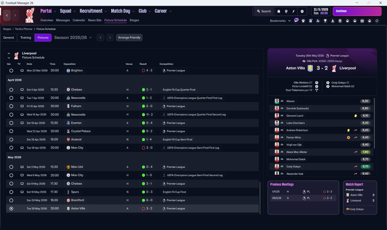Select the Man Utd fixture radio button
The image size is (387, 230).
coord(11,167)
